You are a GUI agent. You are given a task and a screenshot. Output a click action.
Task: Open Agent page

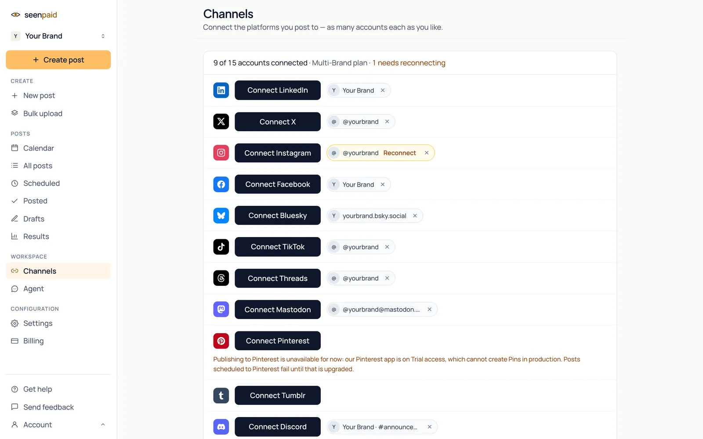58,288
